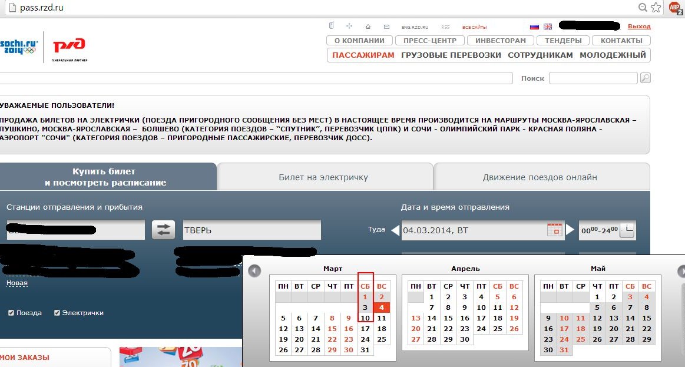
Task: Click the Выход logout link
Action: pyautogui.click(x=639, y=27)
